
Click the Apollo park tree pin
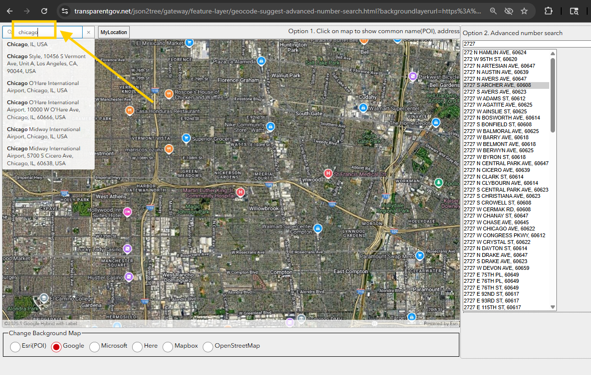coord(438,182)
